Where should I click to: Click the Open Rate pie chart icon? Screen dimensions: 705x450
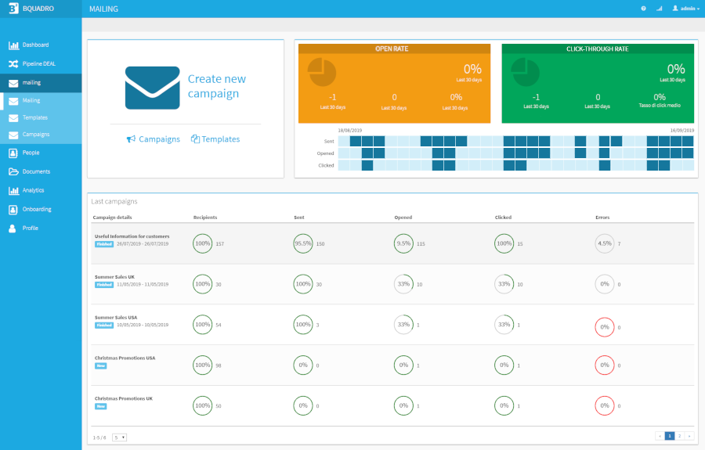point(322,72)
